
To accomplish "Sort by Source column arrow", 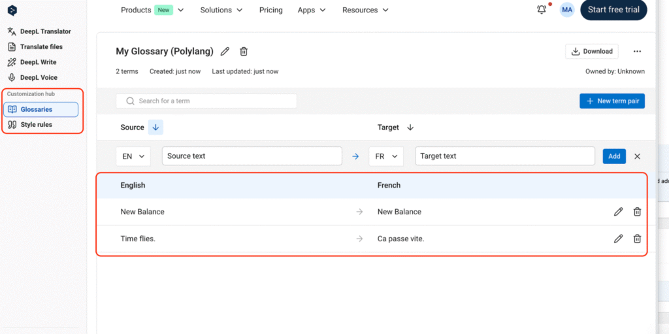I will (155, 127).
